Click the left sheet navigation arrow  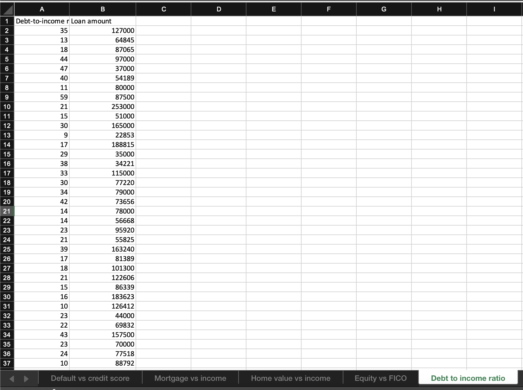pos(11,378)
